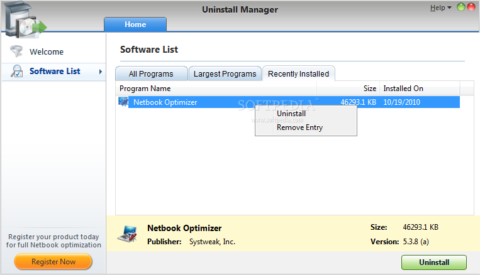Open Software List in the sidebar
The height and width of the screenshot is (275, 480).
click(54, 71)
